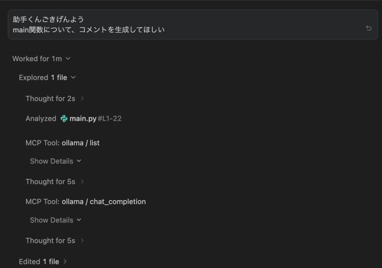Open the main.py file link
382x268 pixels.
[x=83, y=119]
